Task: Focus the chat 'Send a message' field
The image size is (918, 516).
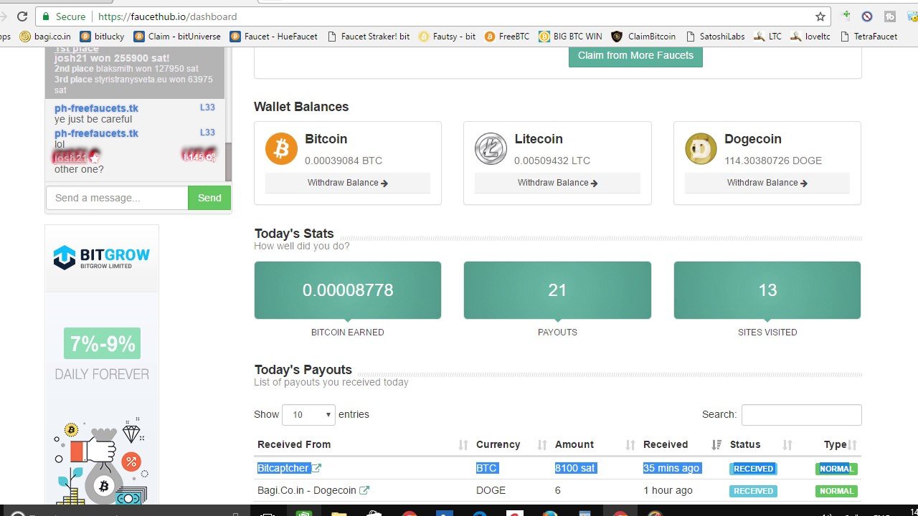Action: [117, 198]
